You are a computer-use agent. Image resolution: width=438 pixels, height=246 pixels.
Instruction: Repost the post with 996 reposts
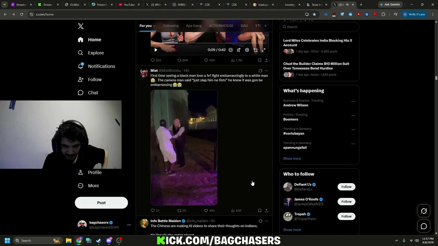pos(182,60)
